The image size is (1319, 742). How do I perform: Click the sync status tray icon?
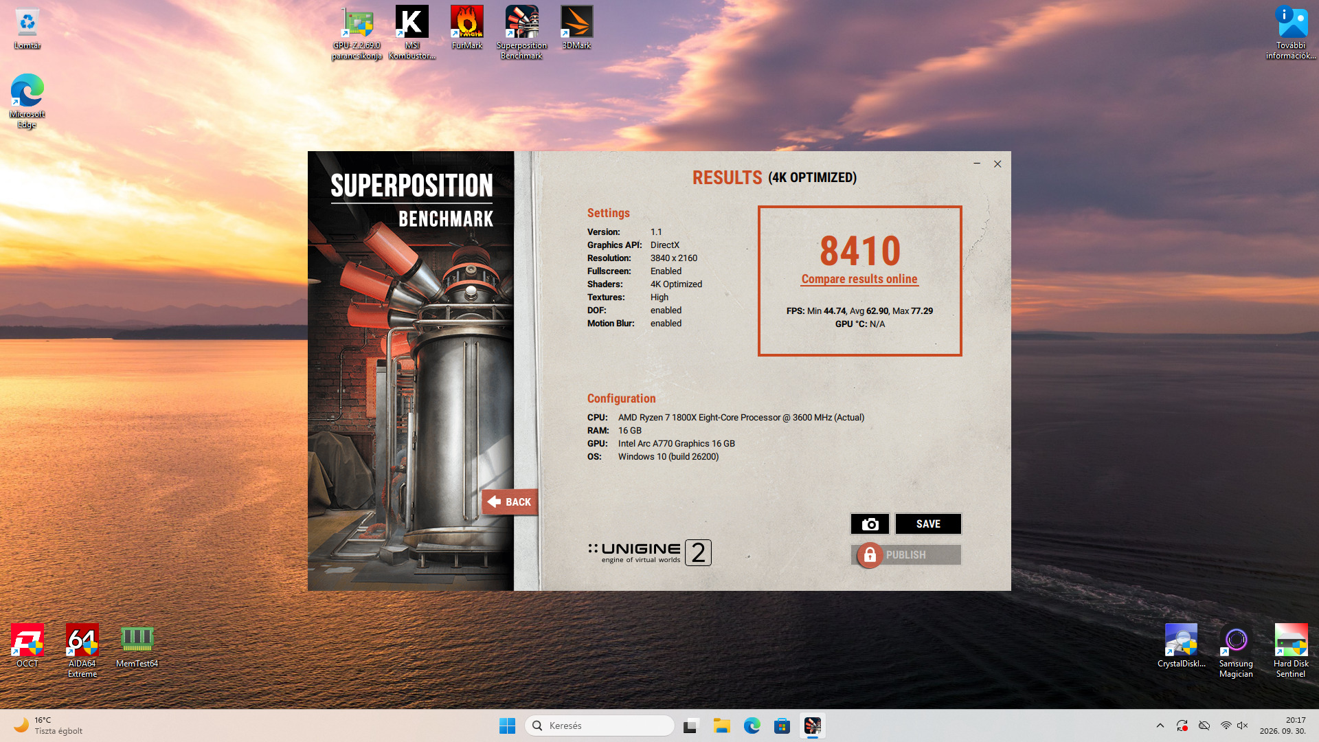[1182, 726]
